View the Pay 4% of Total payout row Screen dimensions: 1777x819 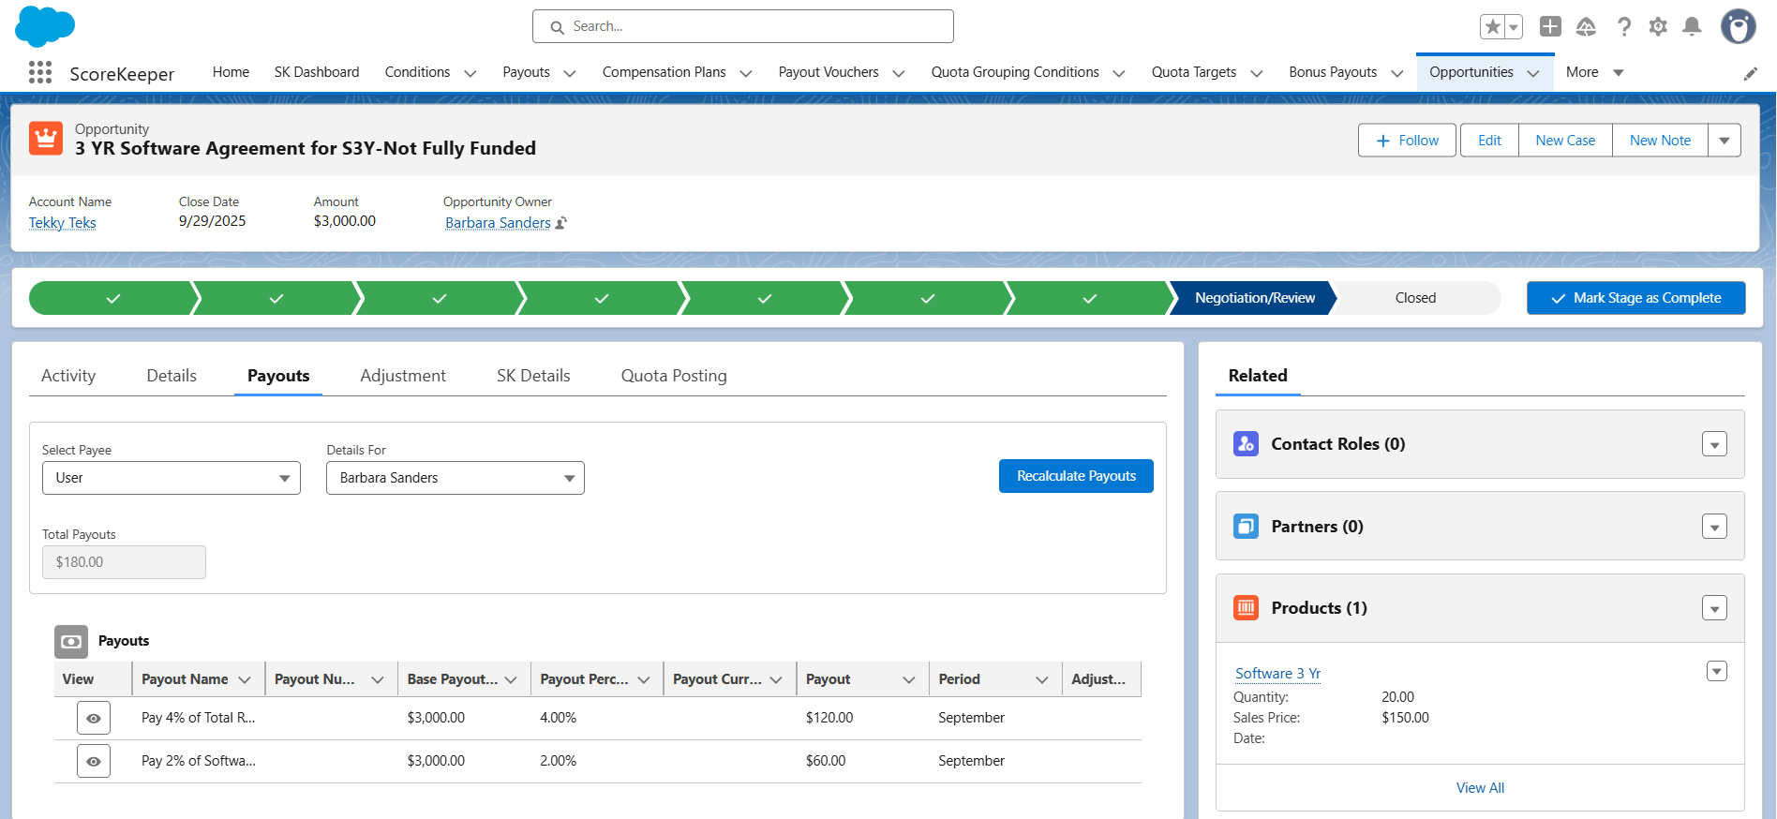click(94, 718)
